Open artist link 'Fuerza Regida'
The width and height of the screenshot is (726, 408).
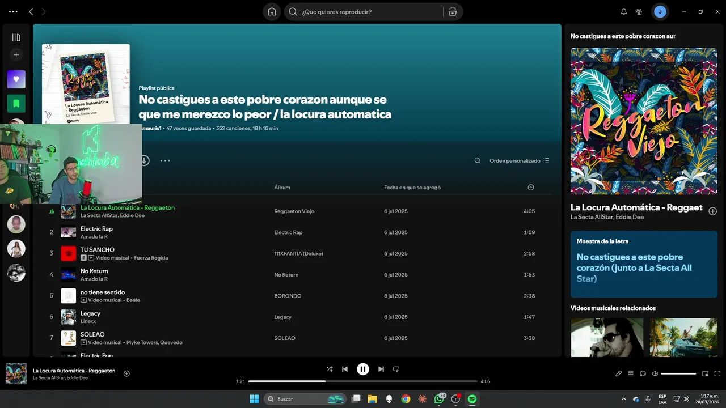click(151, 258)
